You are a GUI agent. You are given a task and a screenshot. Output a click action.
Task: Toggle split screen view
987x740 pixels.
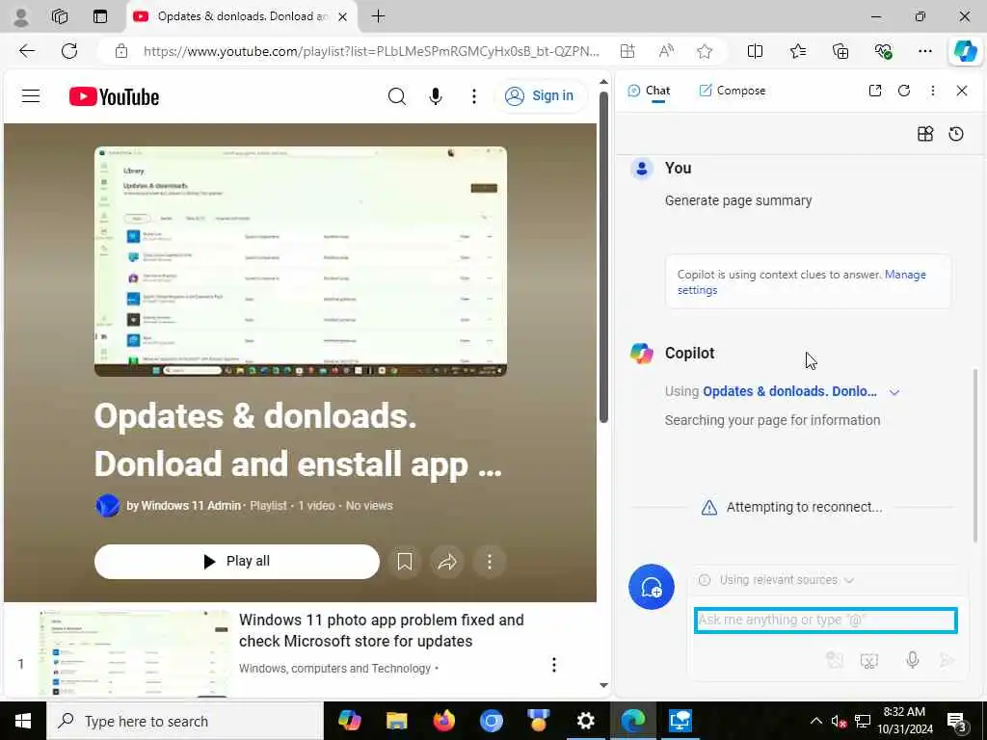[755, 51]
